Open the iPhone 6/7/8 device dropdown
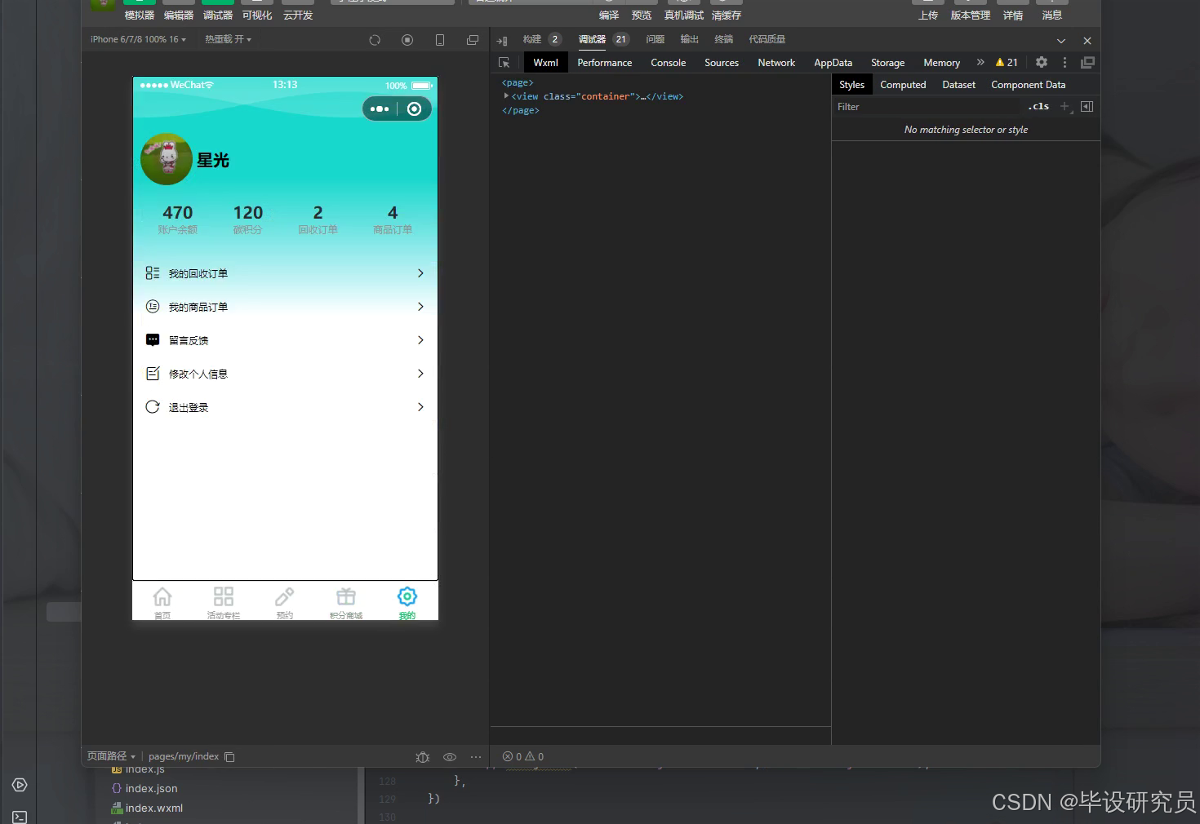Image resolution: width=1200 pixels, height=824 pixels. [x=138, y=39]
